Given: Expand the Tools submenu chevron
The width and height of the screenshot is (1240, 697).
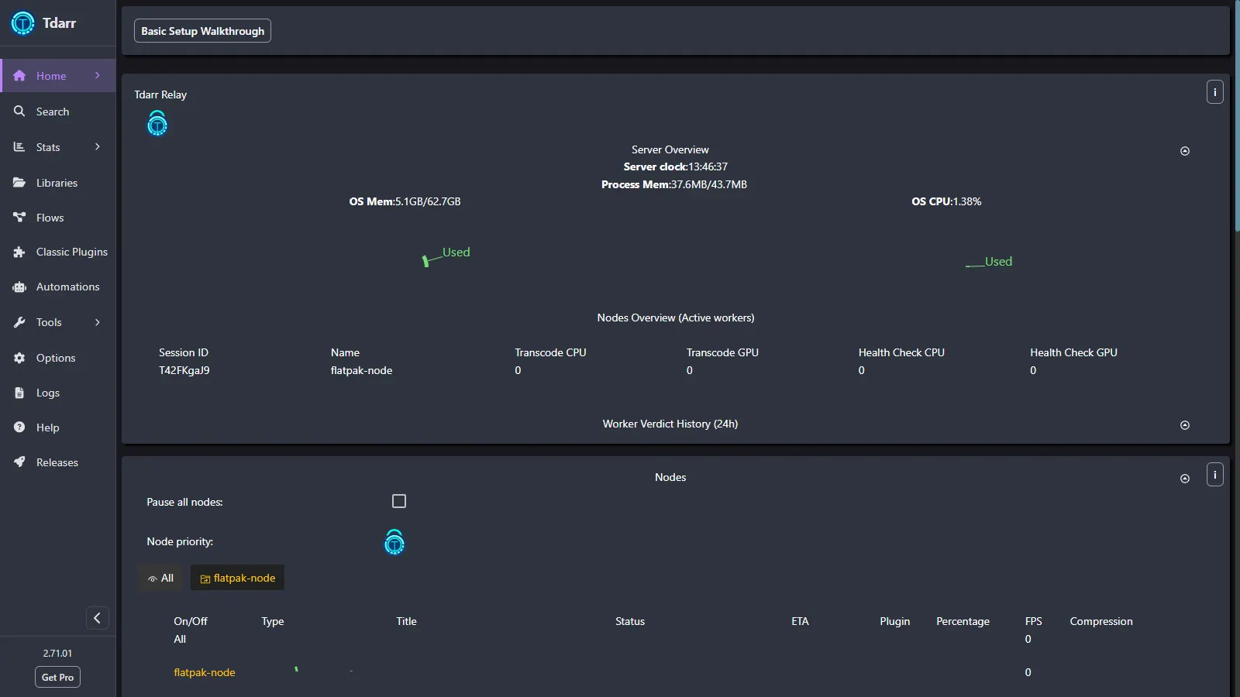Looking at the screenshot, I should point(97,322).
